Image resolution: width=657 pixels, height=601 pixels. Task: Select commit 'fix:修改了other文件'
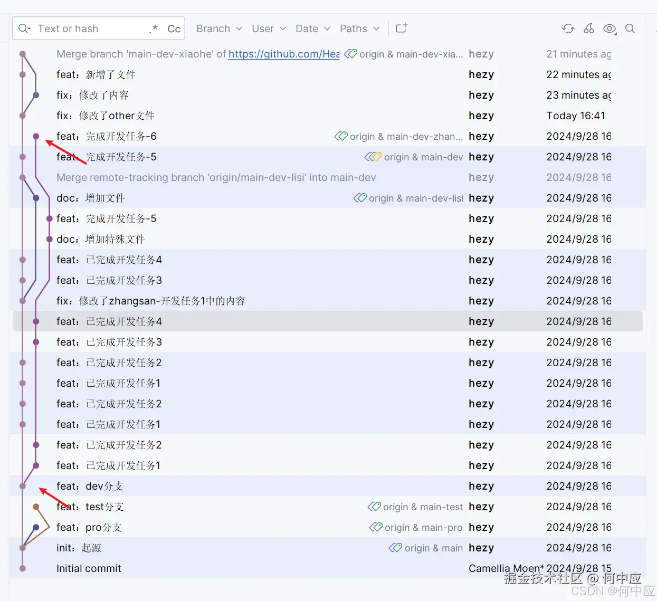click(327, 116)
